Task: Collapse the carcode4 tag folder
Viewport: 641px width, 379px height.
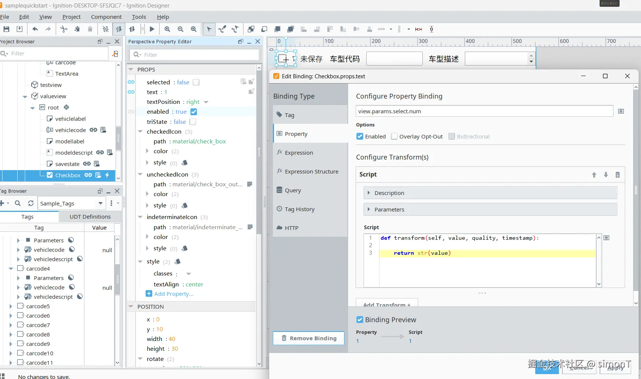Action: tap(11, 268)
